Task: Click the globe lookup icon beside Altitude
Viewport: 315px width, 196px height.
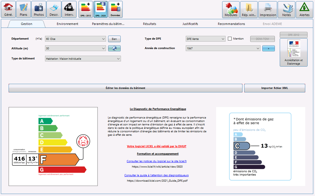Action: point(114,48)
